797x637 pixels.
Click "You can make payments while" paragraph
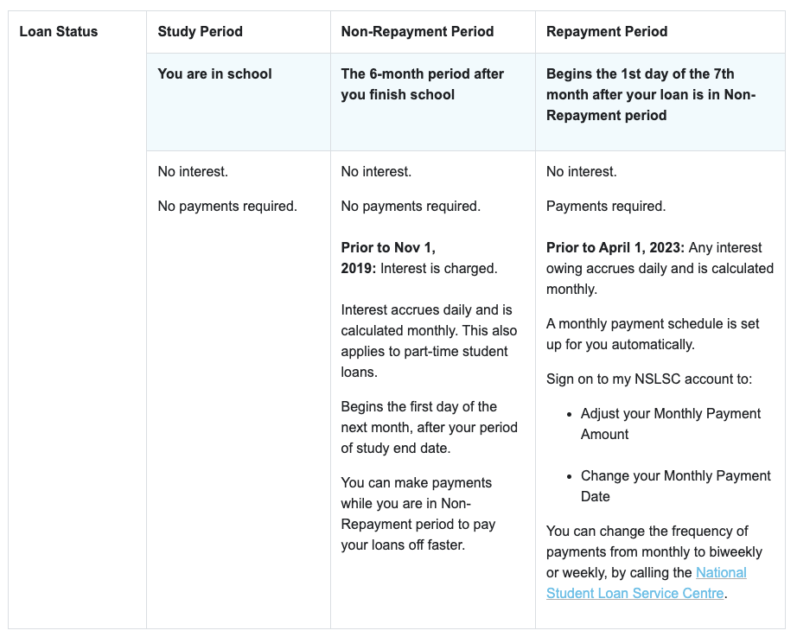coord(418,513)
